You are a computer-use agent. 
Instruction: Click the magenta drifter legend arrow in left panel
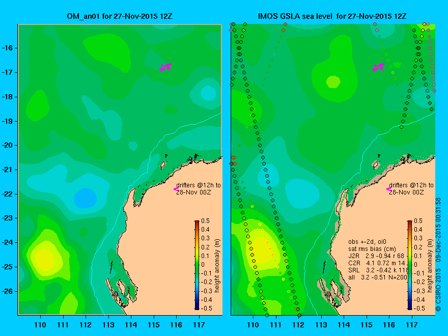[176, 189]
